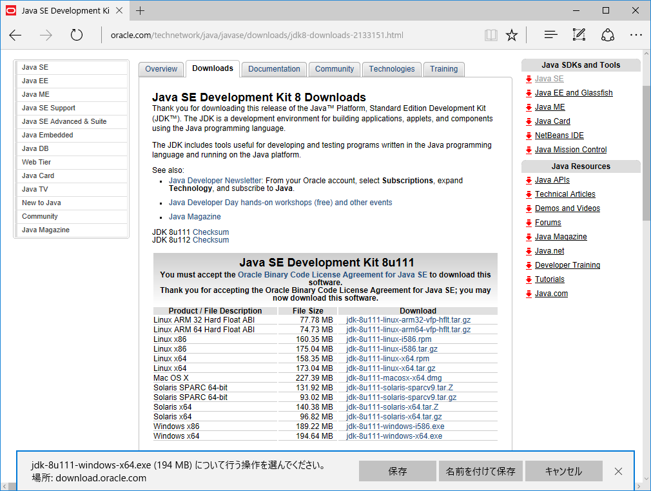Viewport: 651px width, 491px height.
Task: Download jdk-8u111-windows-i586.exe
Action: [395, 426]
